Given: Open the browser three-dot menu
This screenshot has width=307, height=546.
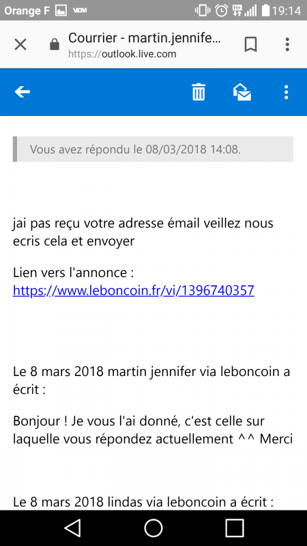Looking at the screenshot, I should [287, 44].
